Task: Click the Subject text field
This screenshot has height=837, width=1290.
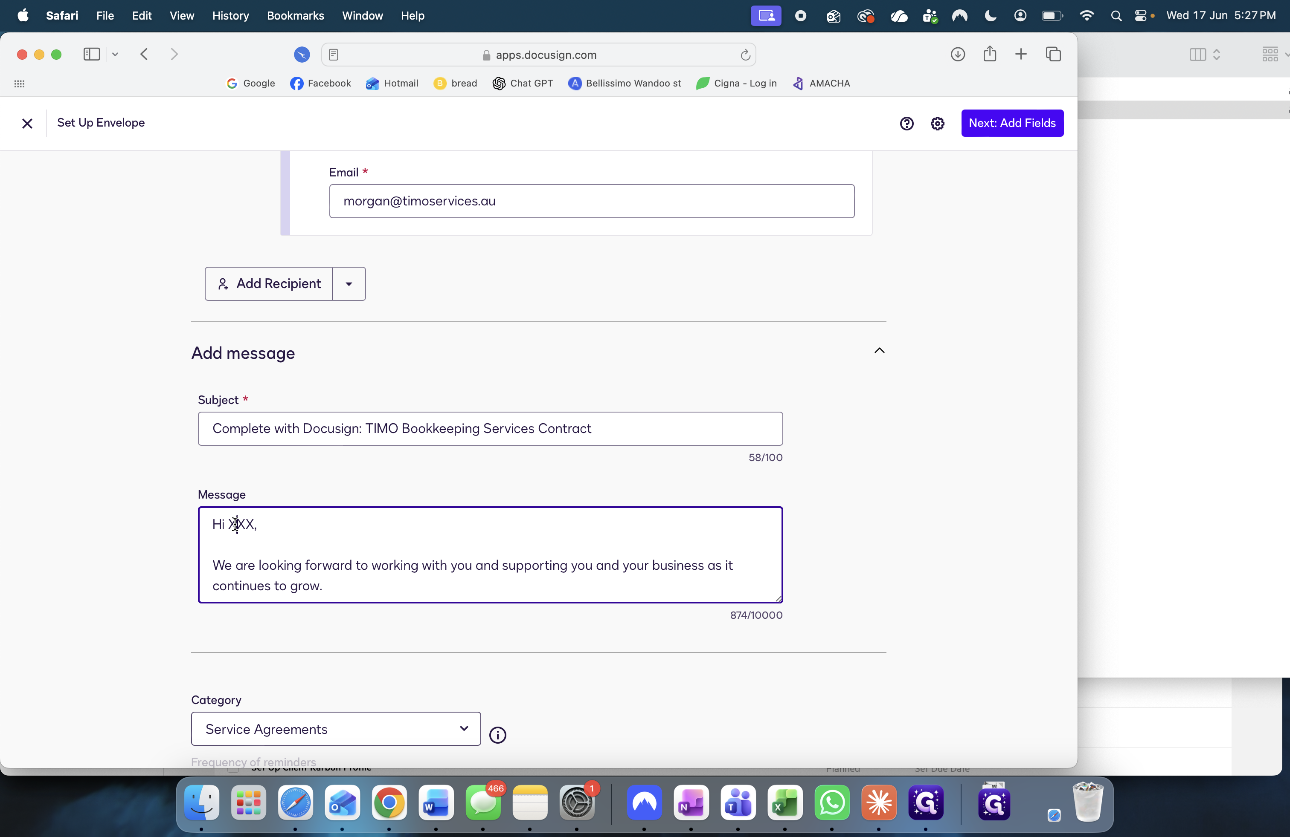Action: pos(490,428)
